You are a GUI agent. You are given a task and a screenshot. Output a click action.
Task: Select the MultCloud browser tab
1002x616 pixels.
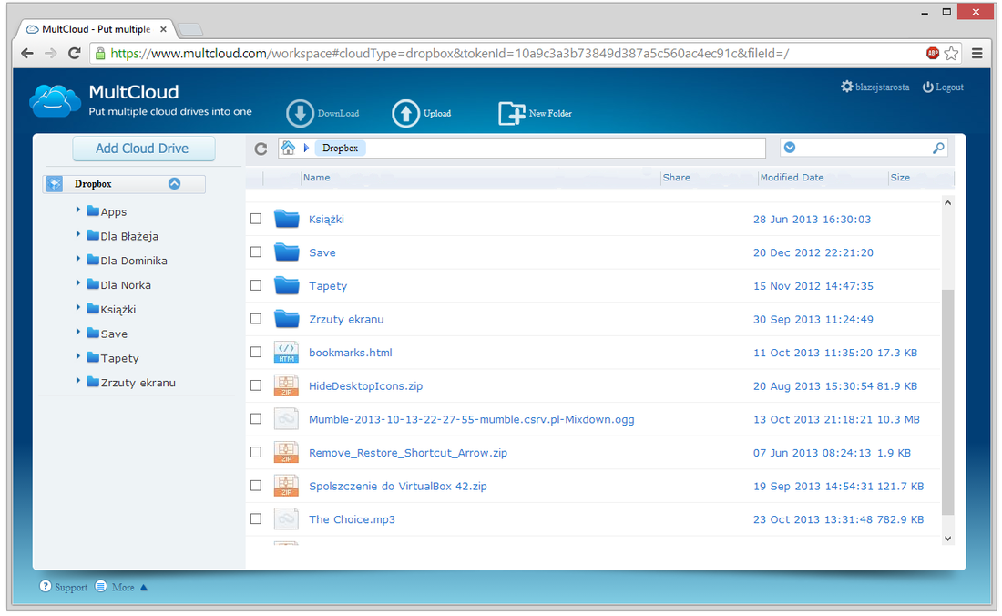(x=96, y=29)
